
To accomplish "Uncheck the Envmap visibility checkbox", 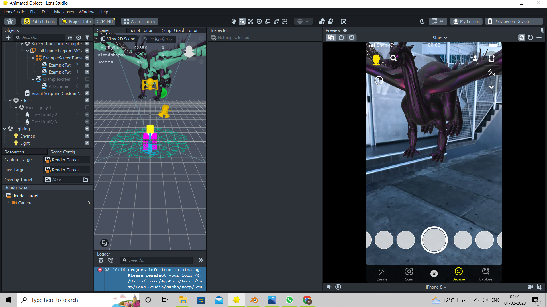I will [x=87, y=136].
